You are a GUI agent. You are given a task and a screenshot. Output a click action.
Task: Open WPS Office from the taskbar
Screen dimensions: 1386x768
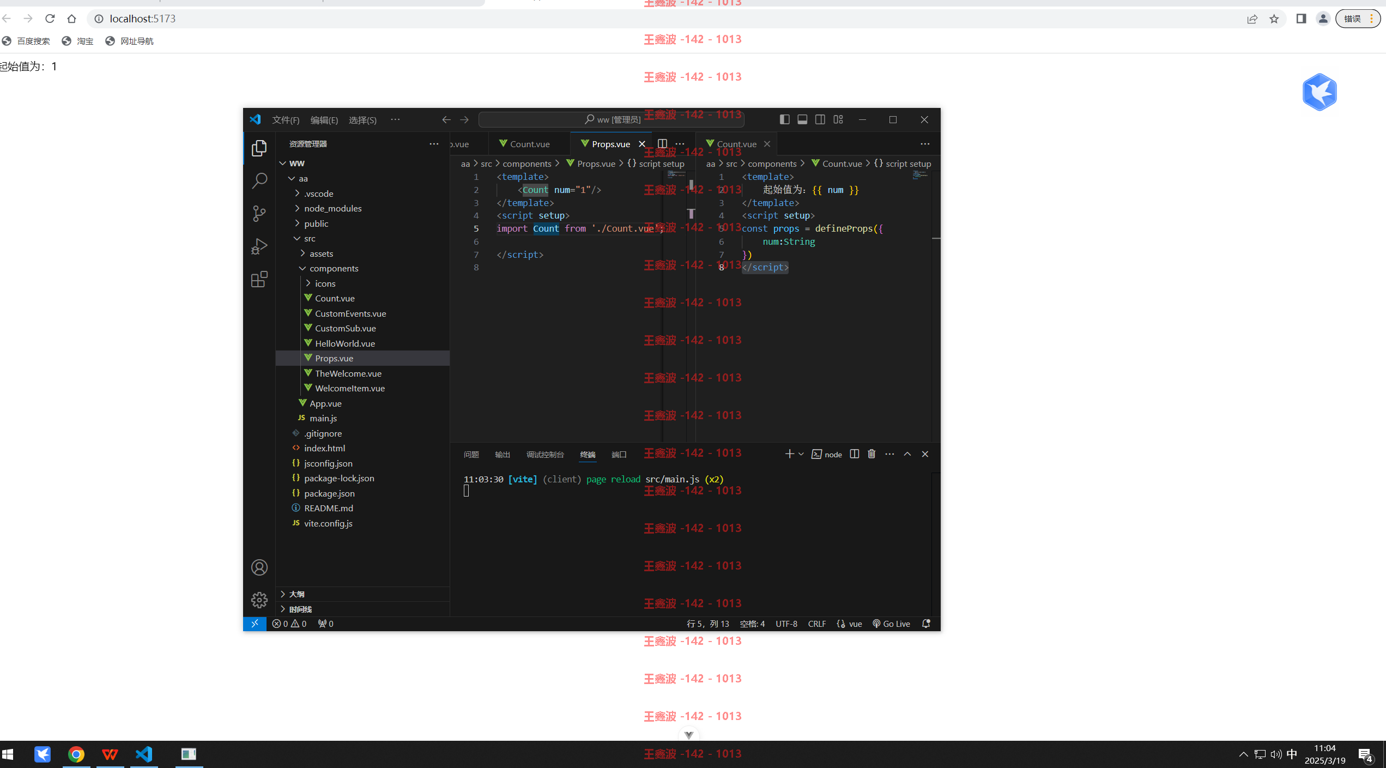click(x=110, y=754)
